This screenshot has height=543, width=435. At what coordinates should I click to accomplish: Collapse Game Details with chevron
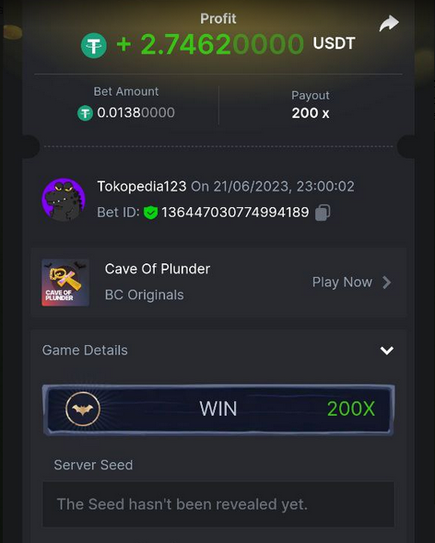[387, 351]
